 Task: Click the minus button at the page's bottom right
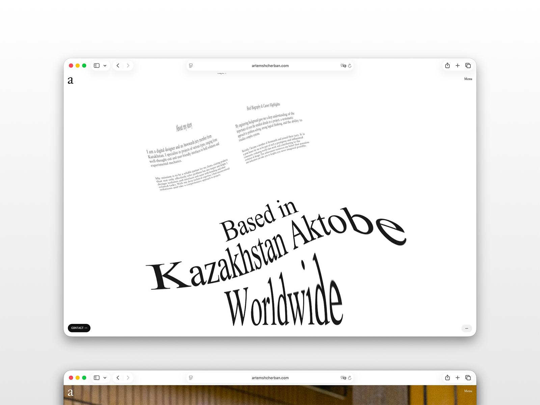pyautogui.click(x=467, y=328)
